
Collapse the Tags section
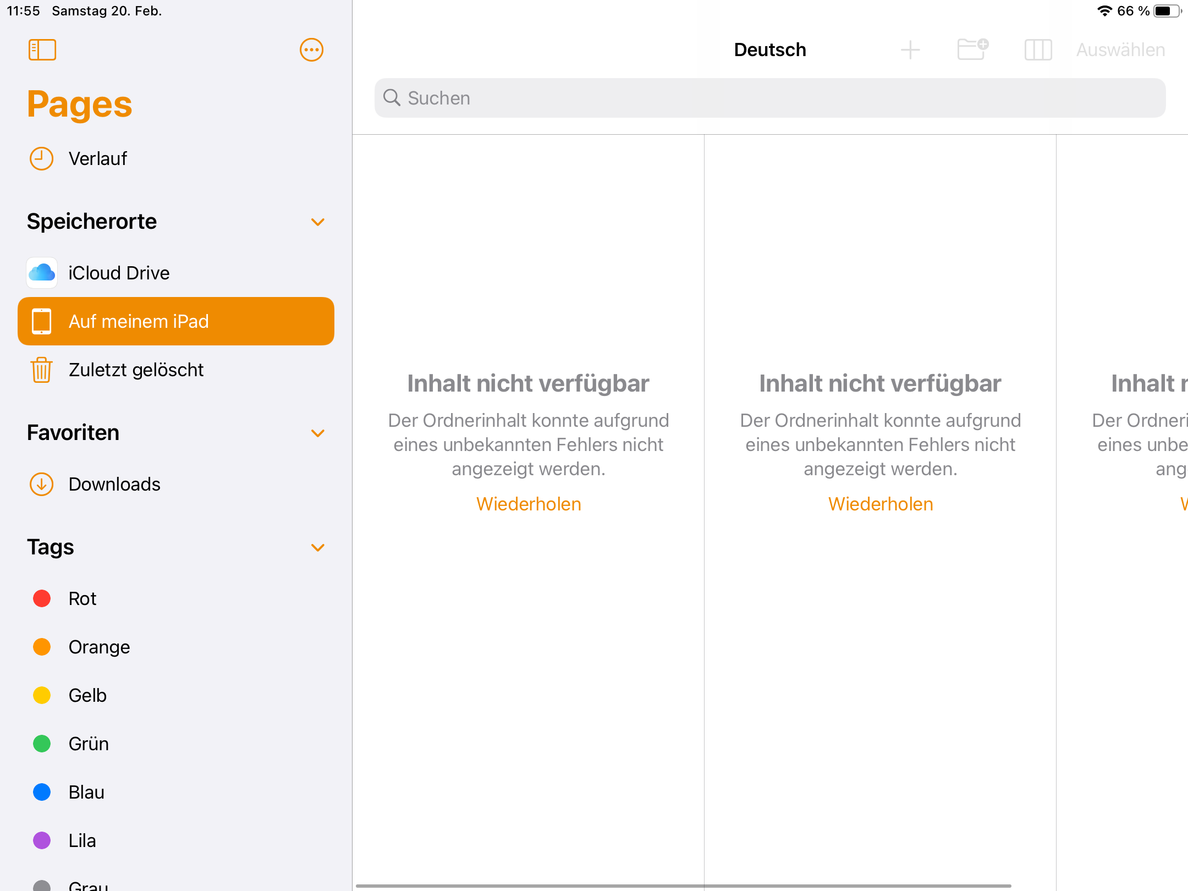(x=317, y=547)
